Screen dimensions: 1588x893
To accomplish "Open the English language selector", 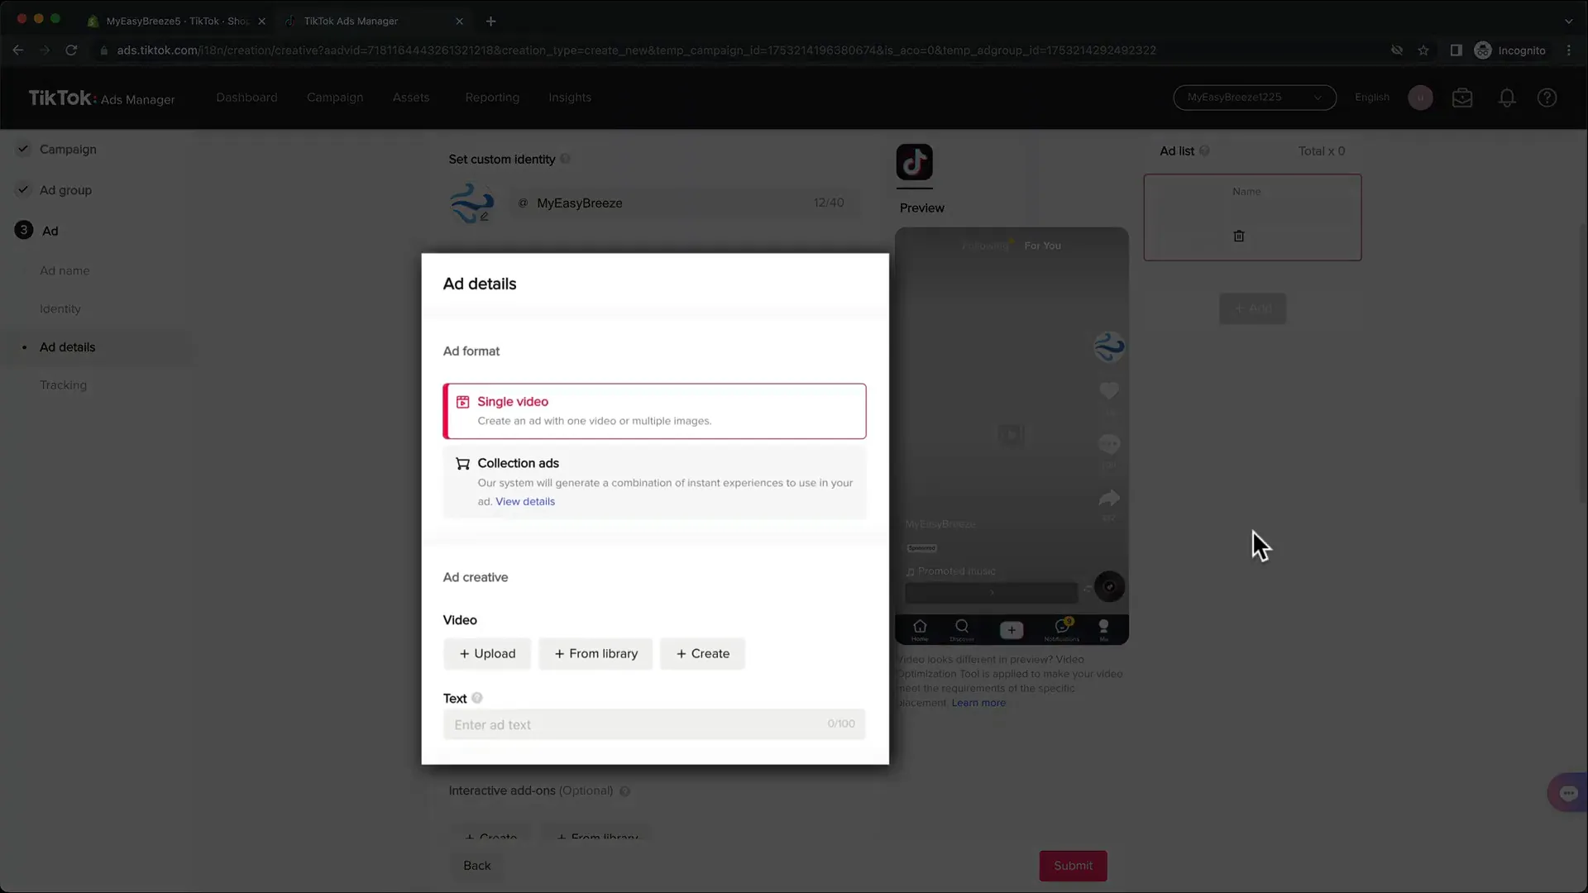I will click(1371, 98).
